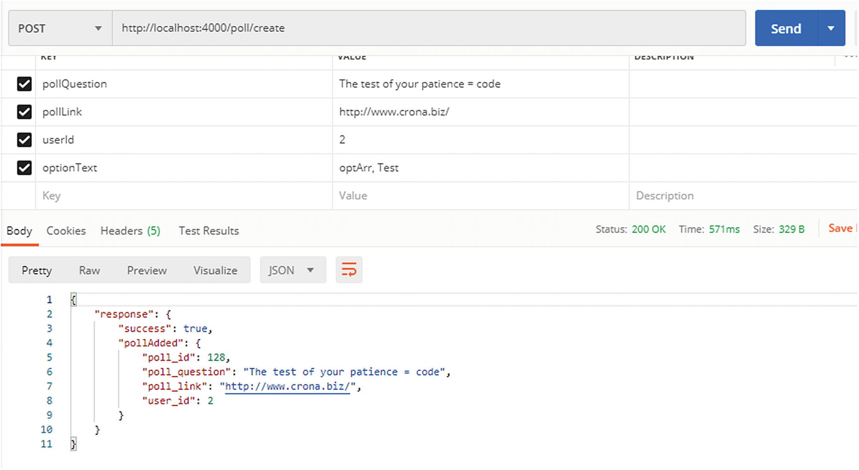Click the wrap lines icon

pyautogui.click(x=349, y=270)
